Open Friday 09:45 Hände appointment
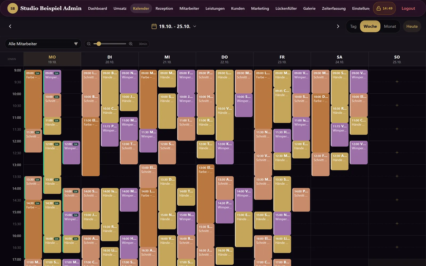The image size is (426, 266). tap(282, 105)
